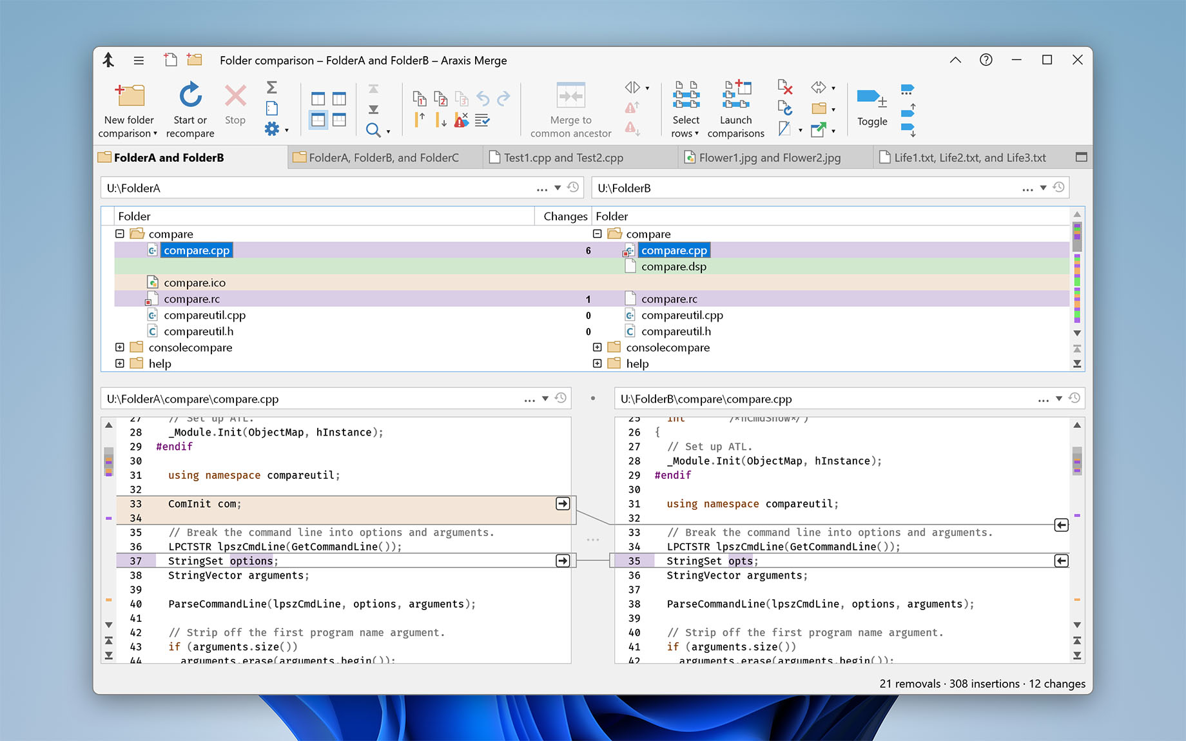Viewport: 1186px width, 741px height.
Task: Select the highlighted side-by-side layout option
Action: (x=318, y=120)
